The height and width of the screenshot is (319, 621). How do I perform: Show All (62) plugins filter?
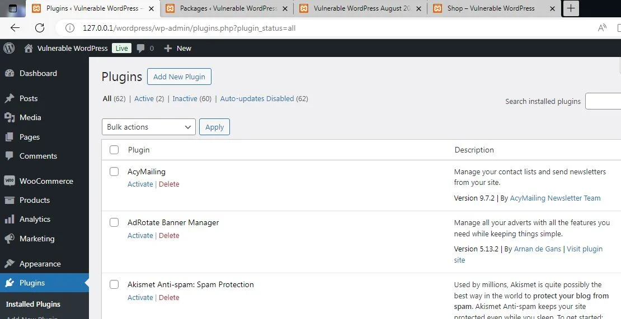[x=114, y=98]
